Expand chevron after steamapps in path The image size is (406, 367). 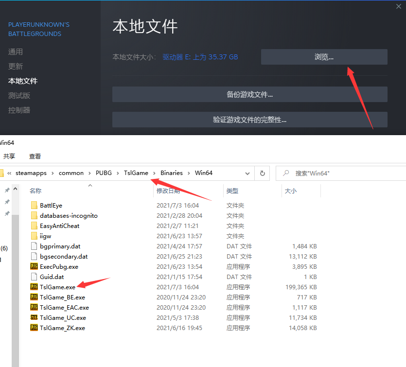(53, 173)
